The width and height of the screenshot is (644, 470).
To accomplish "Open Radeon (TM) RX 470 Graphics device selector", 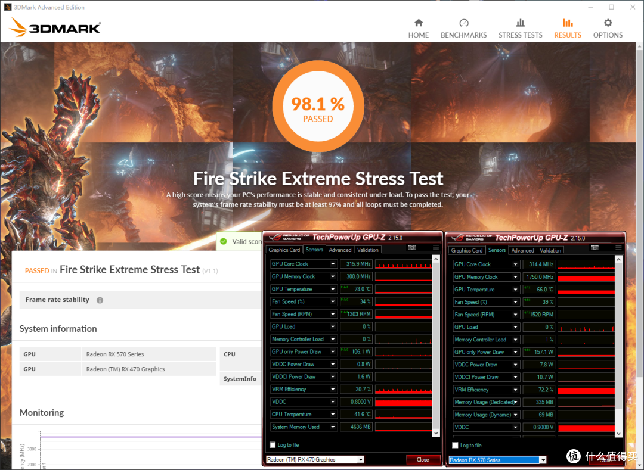I will click(x=315, y=460).
